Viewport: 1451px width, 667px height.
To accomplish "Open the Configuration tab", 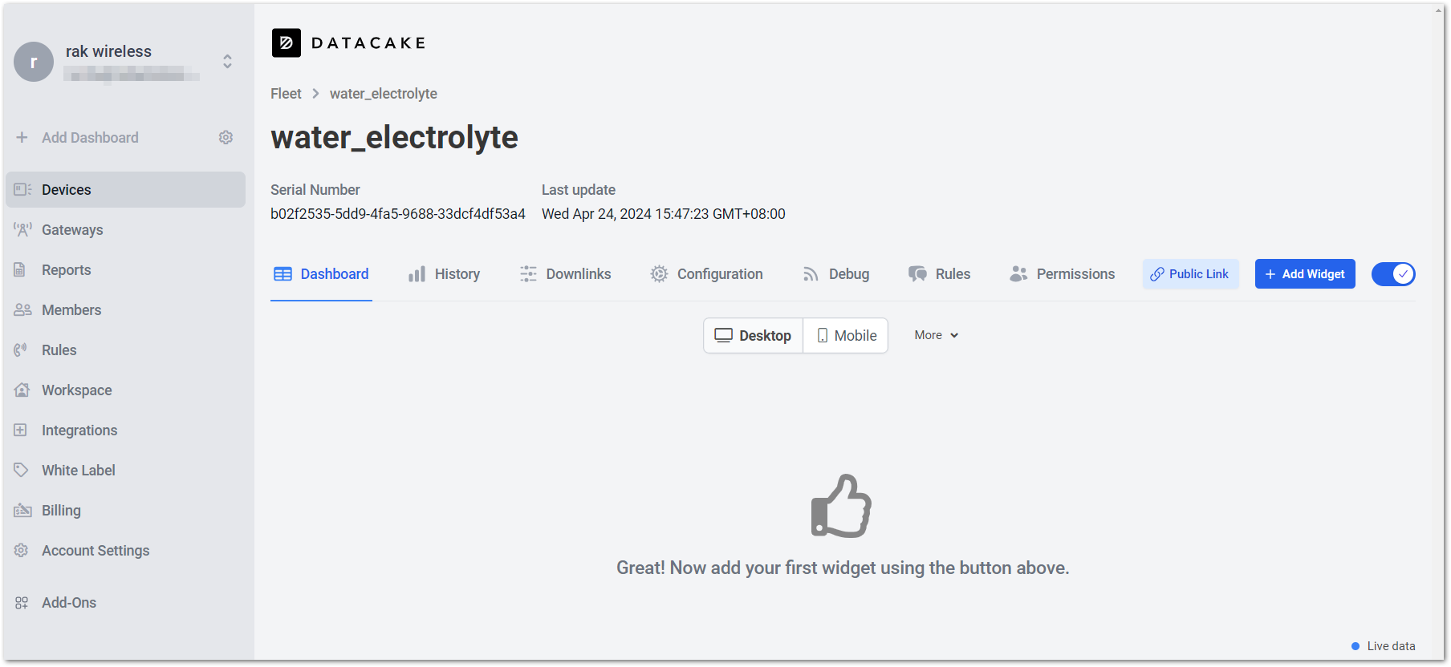I will (x=707, y=274).
